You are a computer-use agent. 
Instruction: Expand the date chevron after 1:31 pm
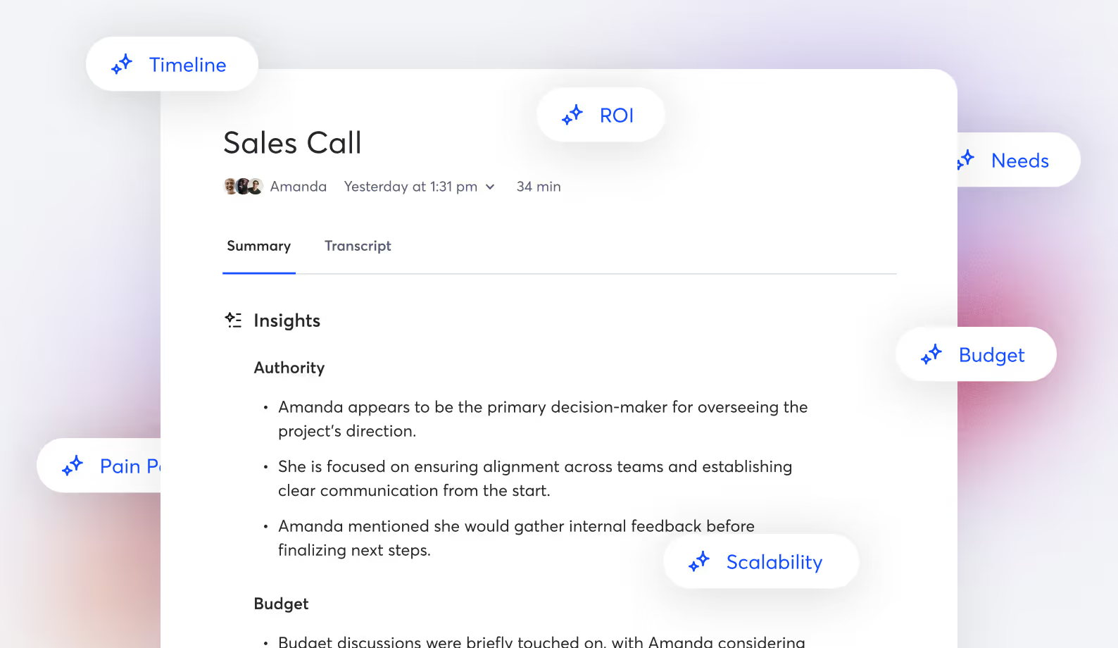click(x=490, y=187)
